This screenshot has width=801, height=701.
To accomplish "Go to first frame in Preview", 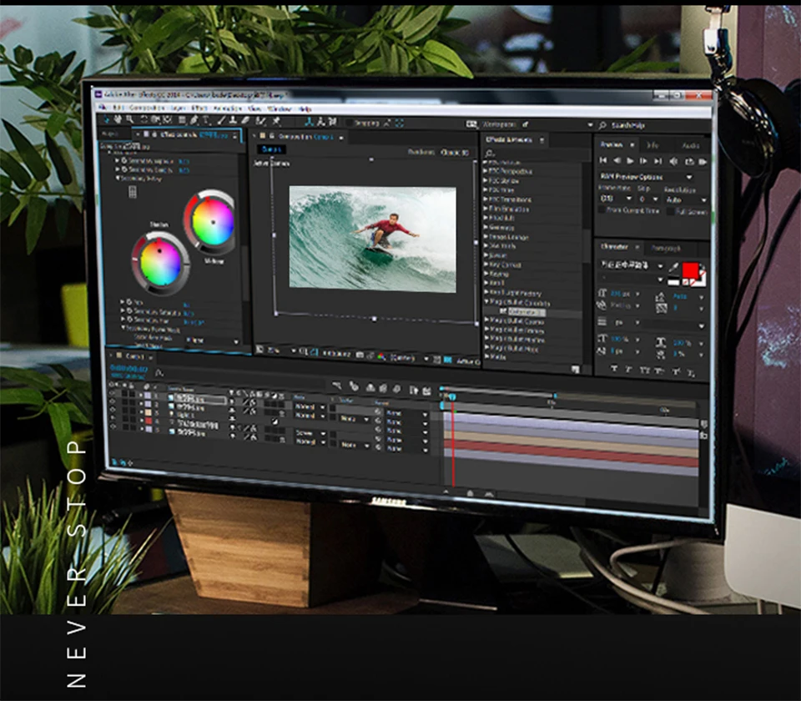I will click(x=603, y=160).
